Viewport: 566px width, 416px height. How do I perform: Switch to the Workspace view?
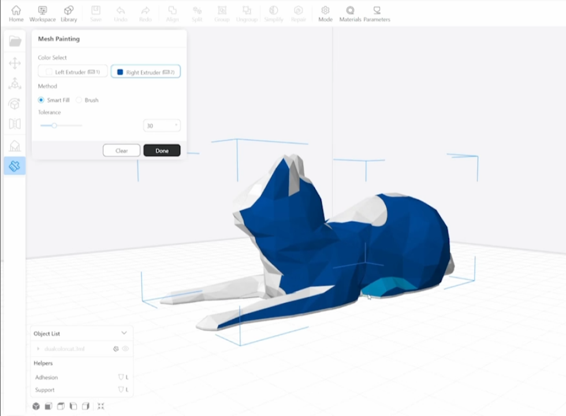[42, 13]
